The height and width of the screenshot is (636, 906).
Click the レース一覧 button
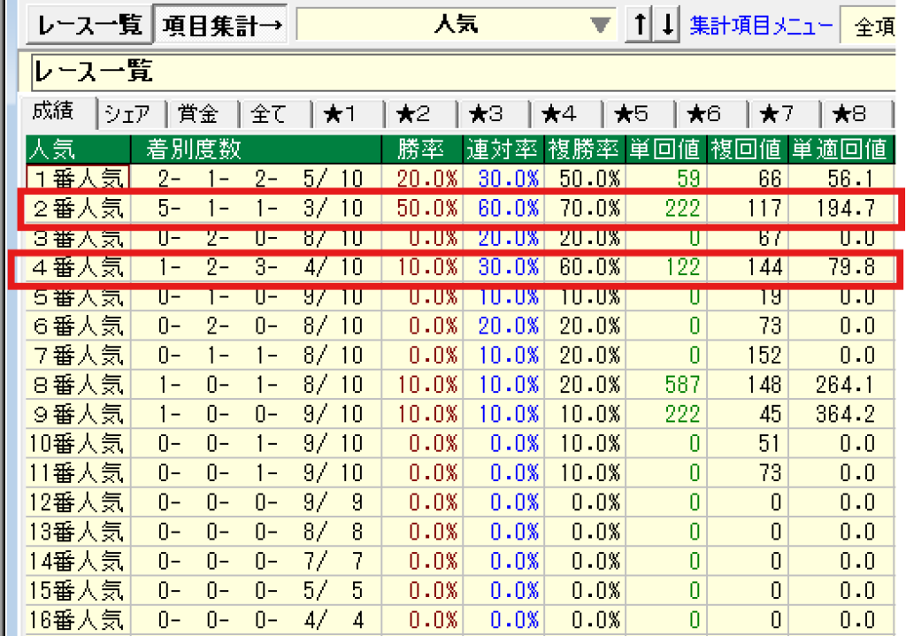click(90, 25)
